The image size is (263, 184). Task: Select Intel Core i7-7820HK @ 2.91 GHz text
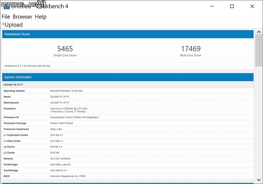[69, 108]
